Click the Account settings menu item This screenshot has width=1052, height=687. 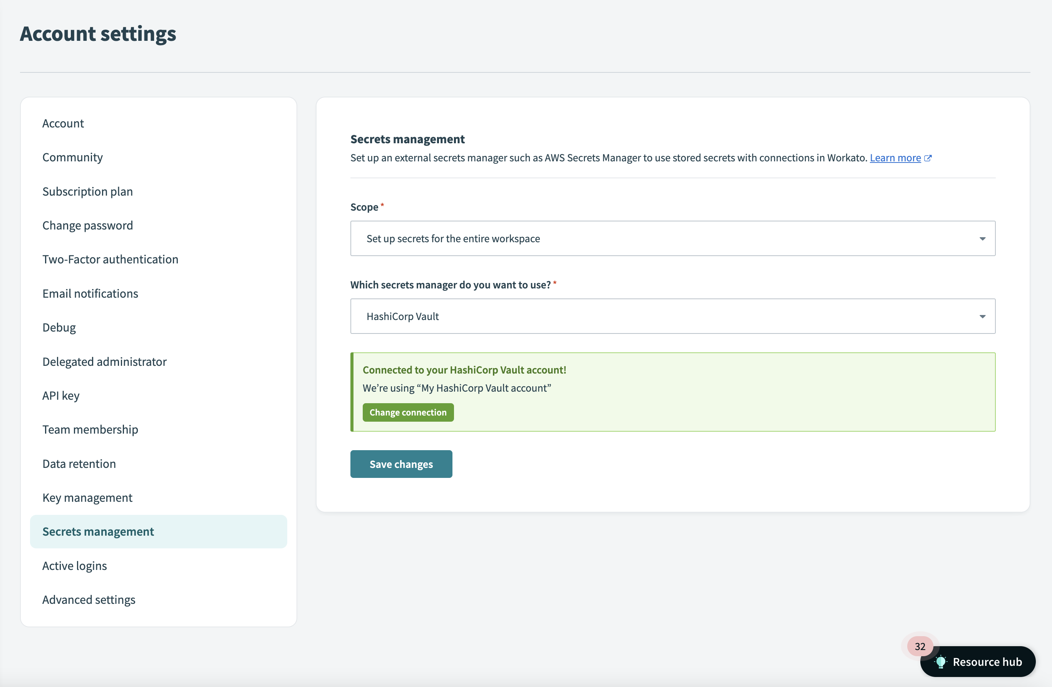63,122
